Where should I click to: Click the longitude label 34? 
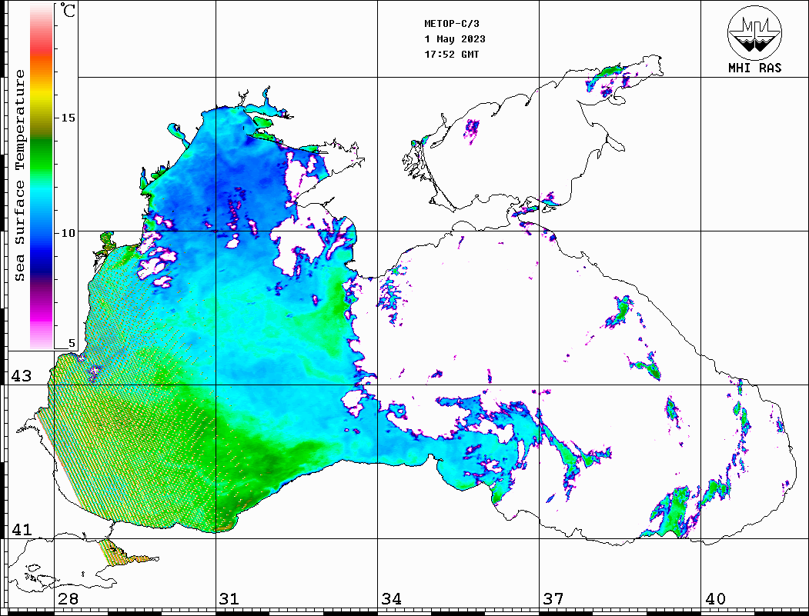click(x=391, y=598)
